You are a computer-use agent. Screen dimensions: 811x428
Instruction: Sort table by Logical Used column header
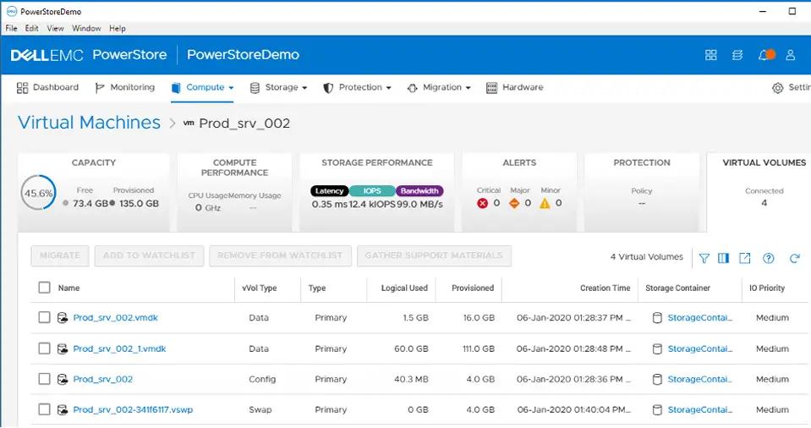coord(404,288)
